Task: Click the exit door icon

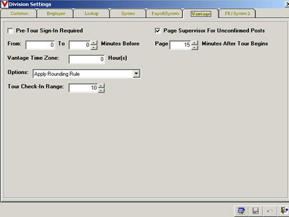Action: coord(284,211)
